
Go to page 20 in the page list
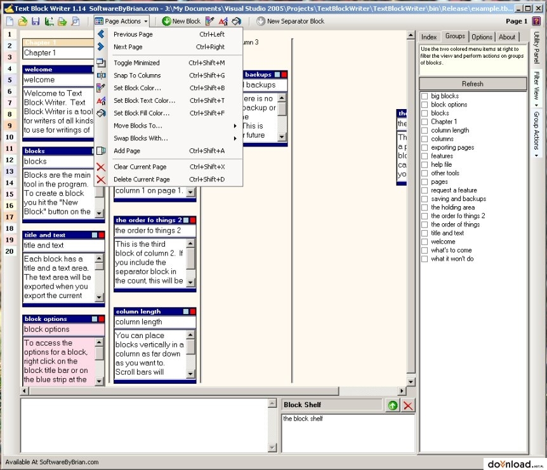tap(10, 251)
